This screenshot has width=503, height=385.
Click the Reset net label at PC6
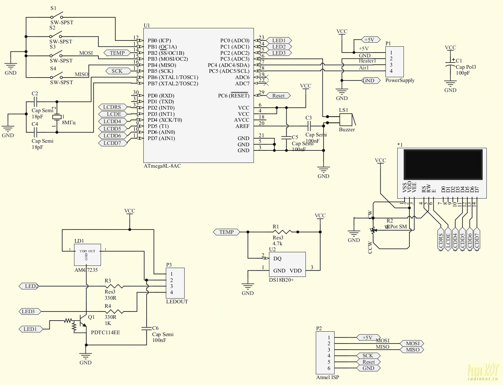pyautogui.click(x=278, y=96)
